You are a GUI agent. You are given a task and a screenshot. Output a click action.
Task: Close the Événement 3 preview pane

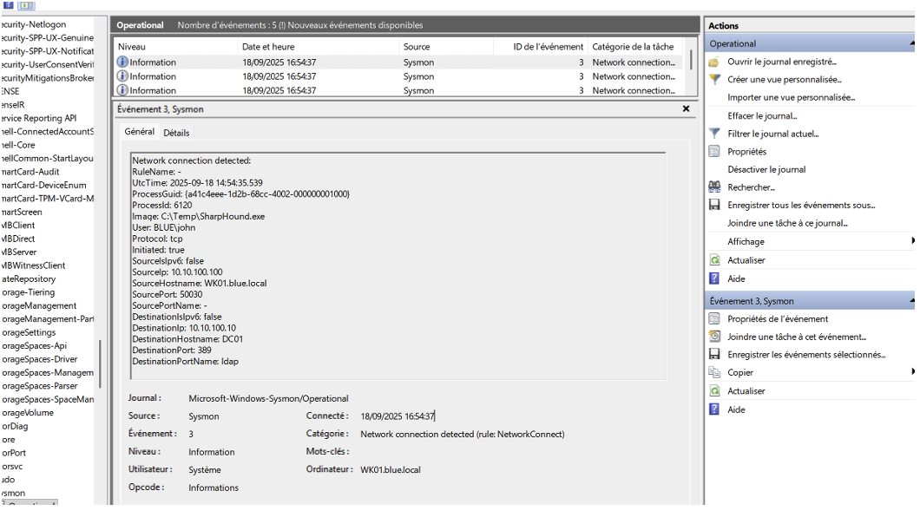click(686, 109)
